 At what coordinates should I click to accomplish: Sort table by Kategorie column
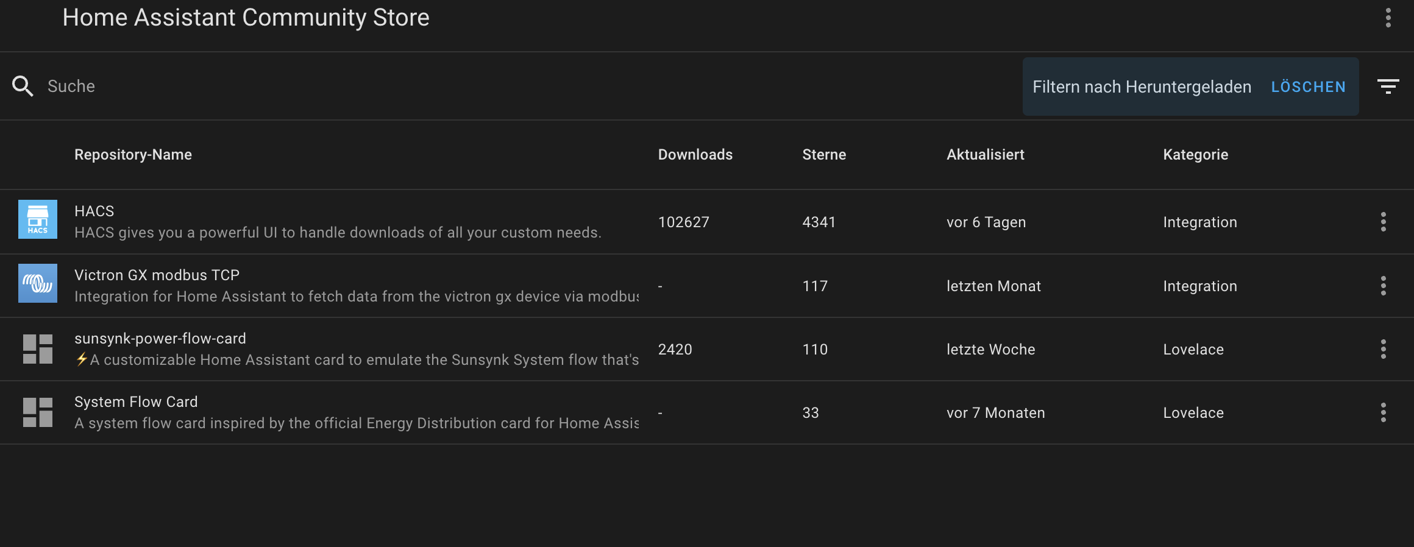point(1195,155)
